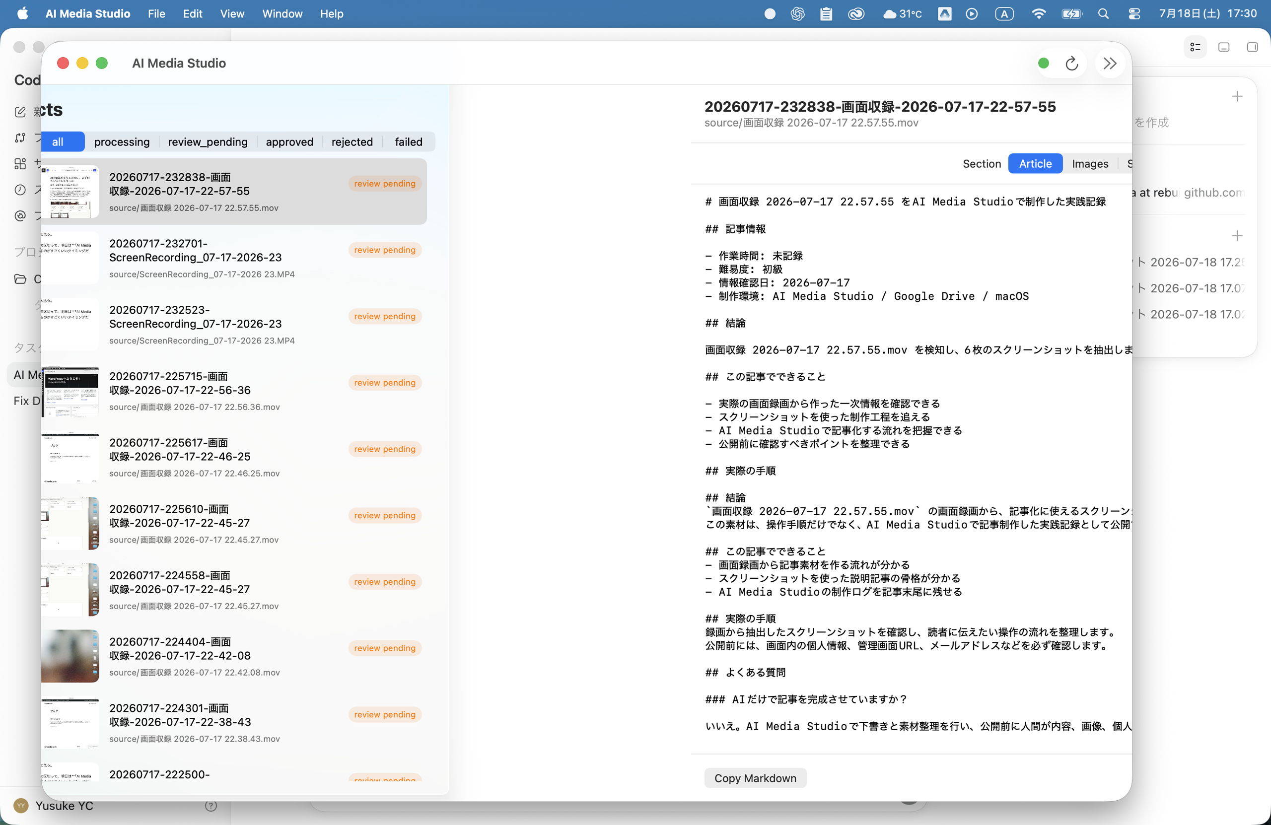Click review pending badge of 20260717-224404 row
This screenshot has width=1271, height=825.
384,648
